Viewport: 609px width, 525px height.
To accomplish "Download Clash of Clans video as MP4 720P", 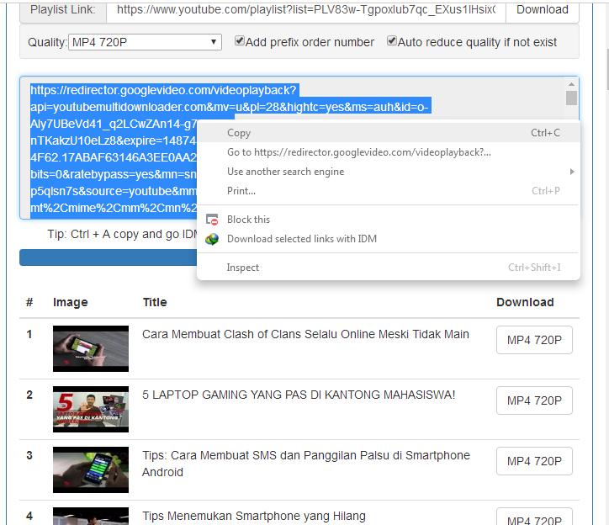I will 534,340.
